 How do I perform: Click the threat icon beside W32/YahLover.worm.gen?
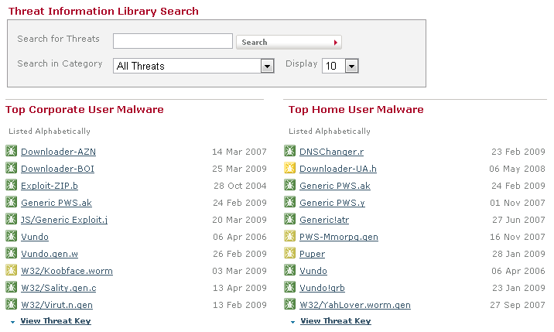(x=290, y=305)
